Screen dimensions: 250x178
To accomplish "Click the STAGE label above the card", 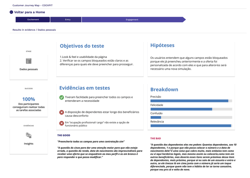I will 29,51.
